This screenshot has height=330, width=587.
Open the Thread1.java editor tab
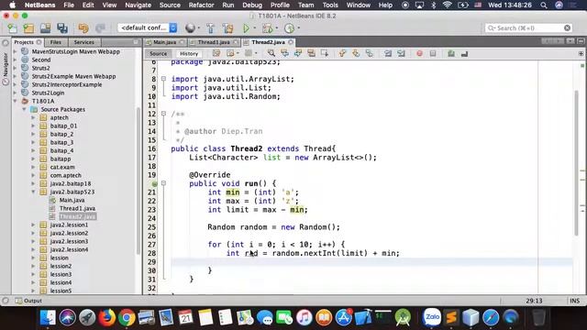tap(214, 42)
